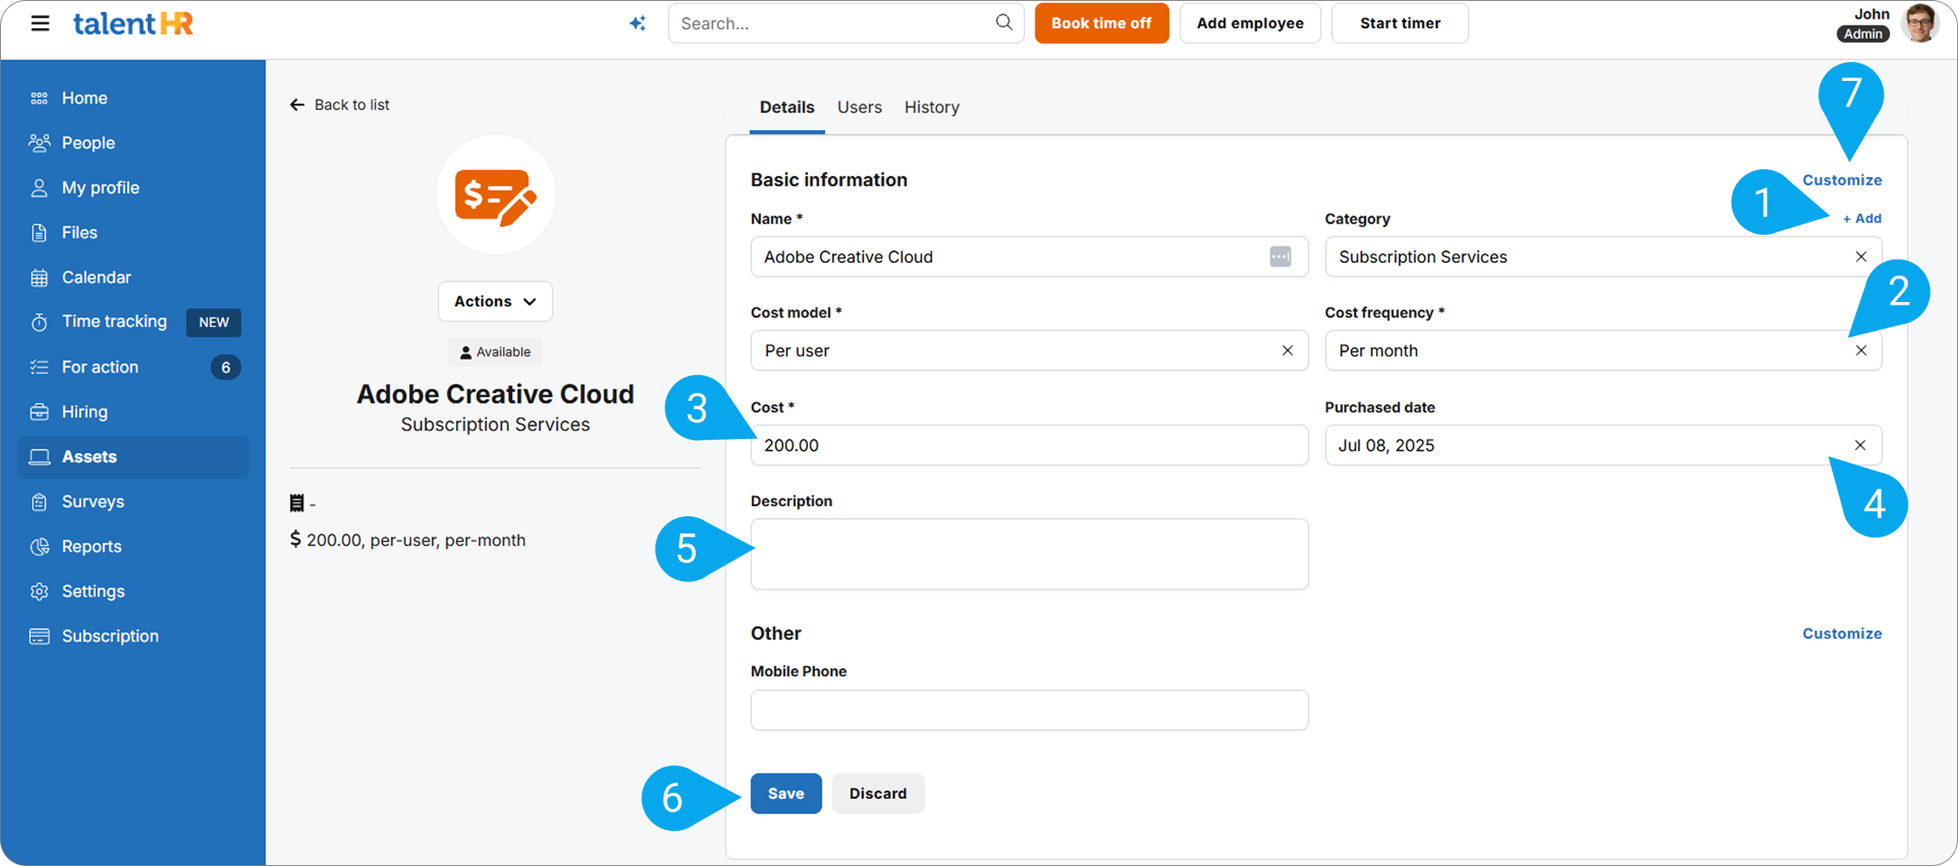The image size is (1958, 866).
Task: Click the Subscription card icon
Action: (39, 636)
